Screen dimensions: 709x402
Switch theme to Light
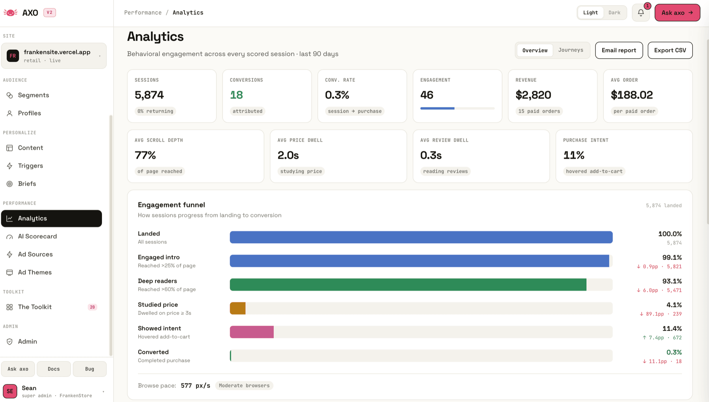(x=590, y=13)
